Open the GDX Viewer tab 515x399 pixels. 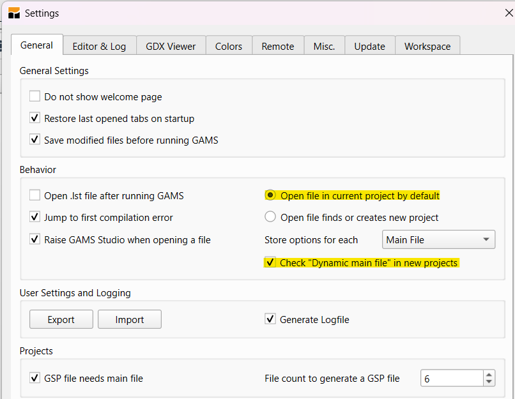click(171, 46)
